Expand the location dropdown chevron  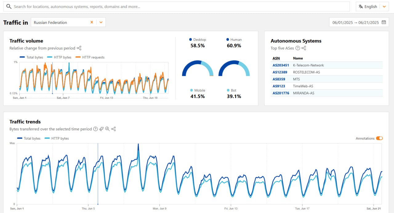pos(101,22)
